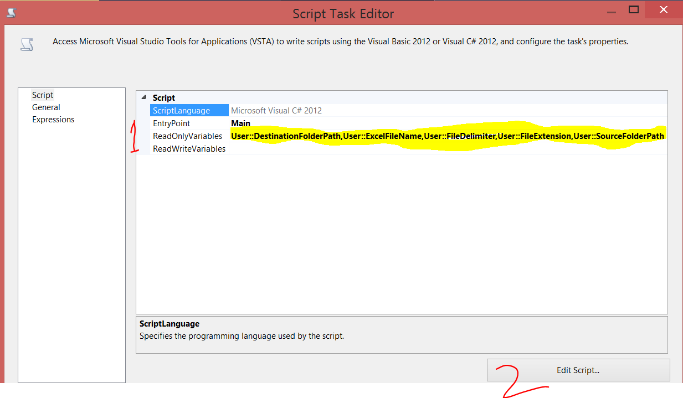Click the Edit Script button

click(x=578, y=370)
